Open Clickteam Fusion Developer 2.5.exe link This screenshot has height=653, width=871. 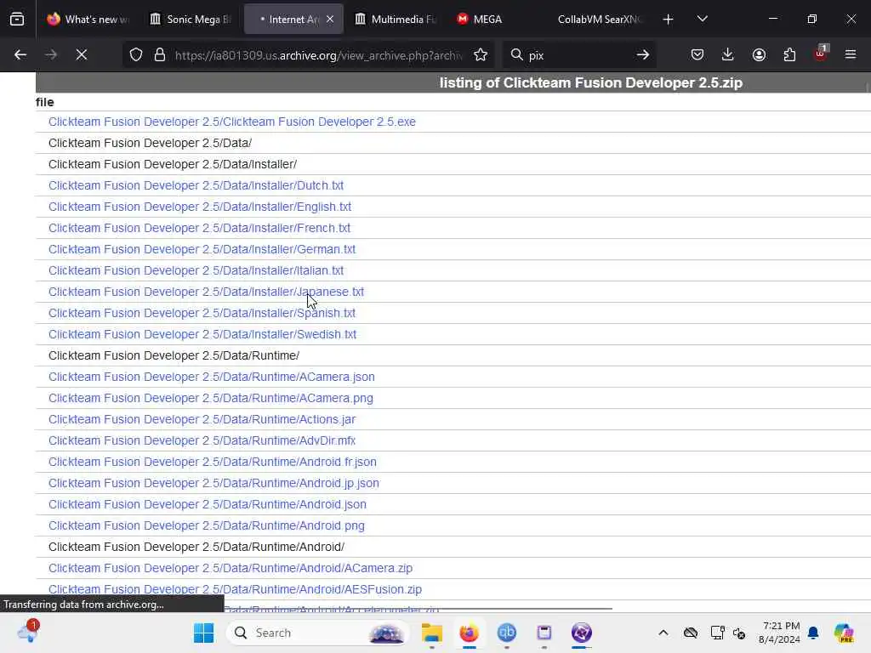(231, 122)
